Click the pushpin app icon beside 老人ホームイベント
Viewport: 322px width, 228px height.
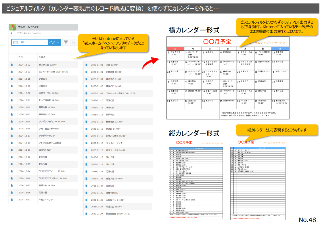[13, 27]
